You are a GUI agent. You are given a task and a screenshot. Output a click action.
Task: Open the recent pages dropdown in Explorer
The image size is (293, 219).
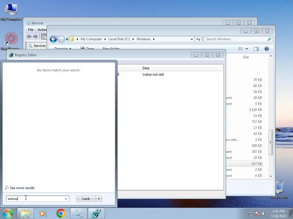67,39
